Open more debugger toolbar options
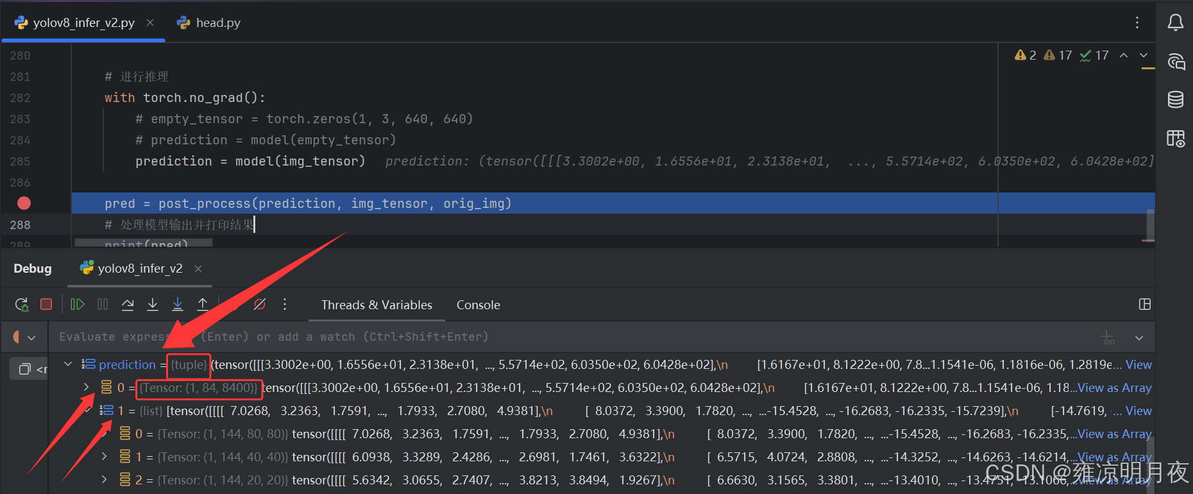The height and width of the screenshot is (494, 1193). click(285, 304)
